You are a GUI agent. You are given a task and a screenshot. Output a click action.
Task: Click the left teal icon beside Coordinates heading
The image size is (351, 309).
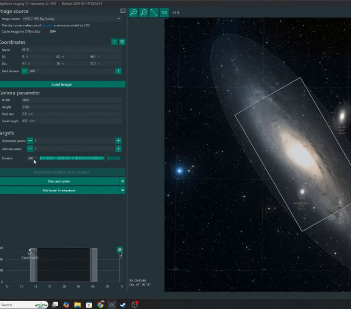click(114, 42)
